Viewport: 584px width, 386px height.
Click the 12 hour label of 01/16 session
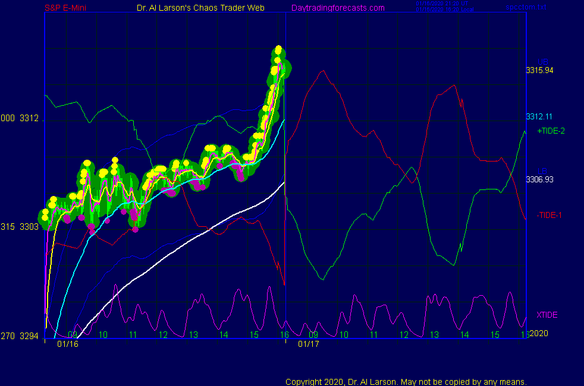pyautogui.click(x=163, y=335)
